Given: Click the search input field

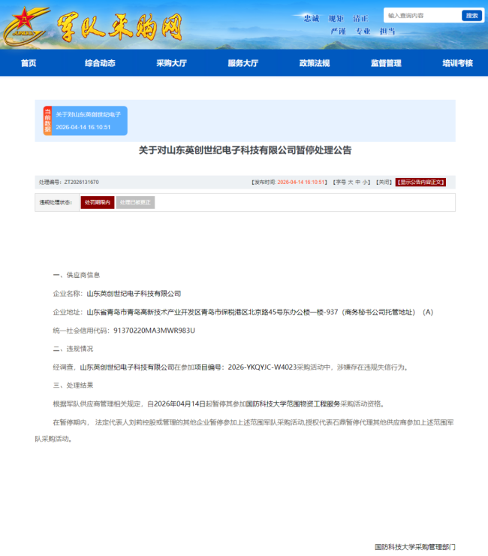Looking at the screenshot, I should point(423,16).
